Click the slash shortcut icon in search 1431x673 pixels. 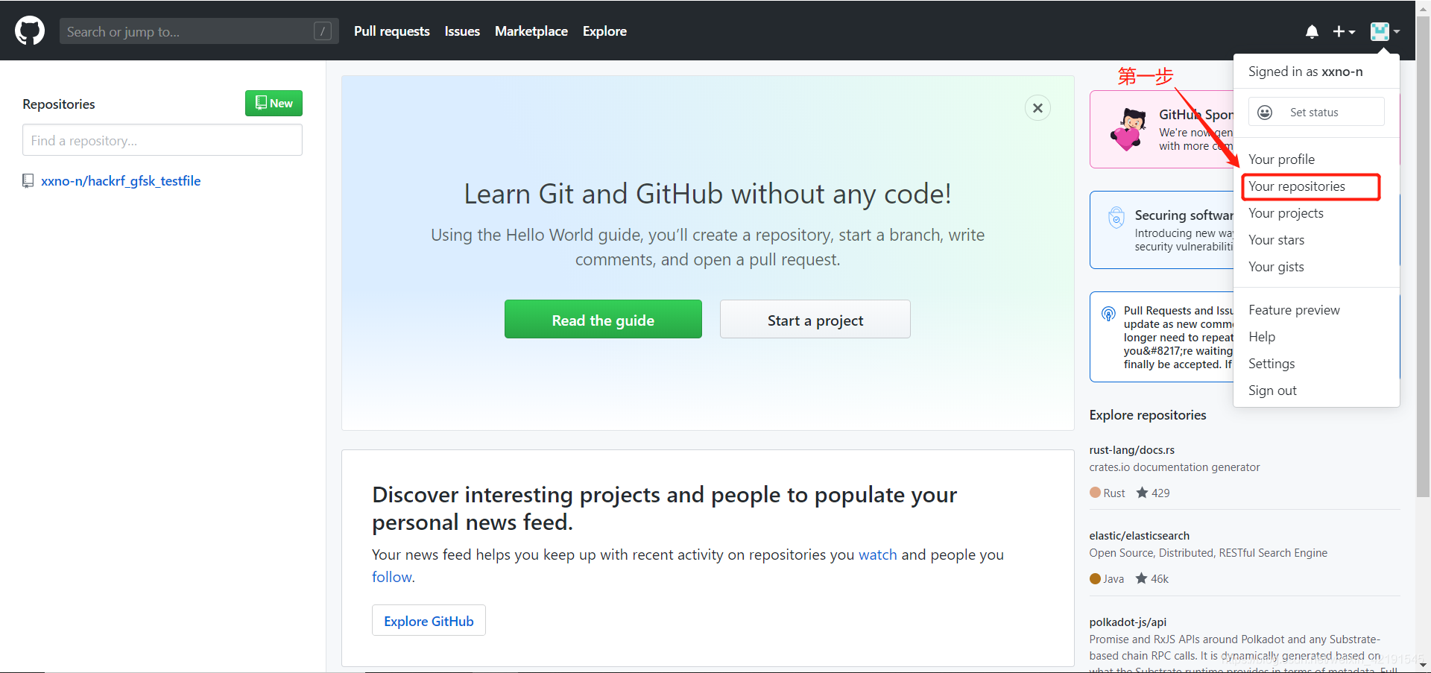[x=323, y=31]
